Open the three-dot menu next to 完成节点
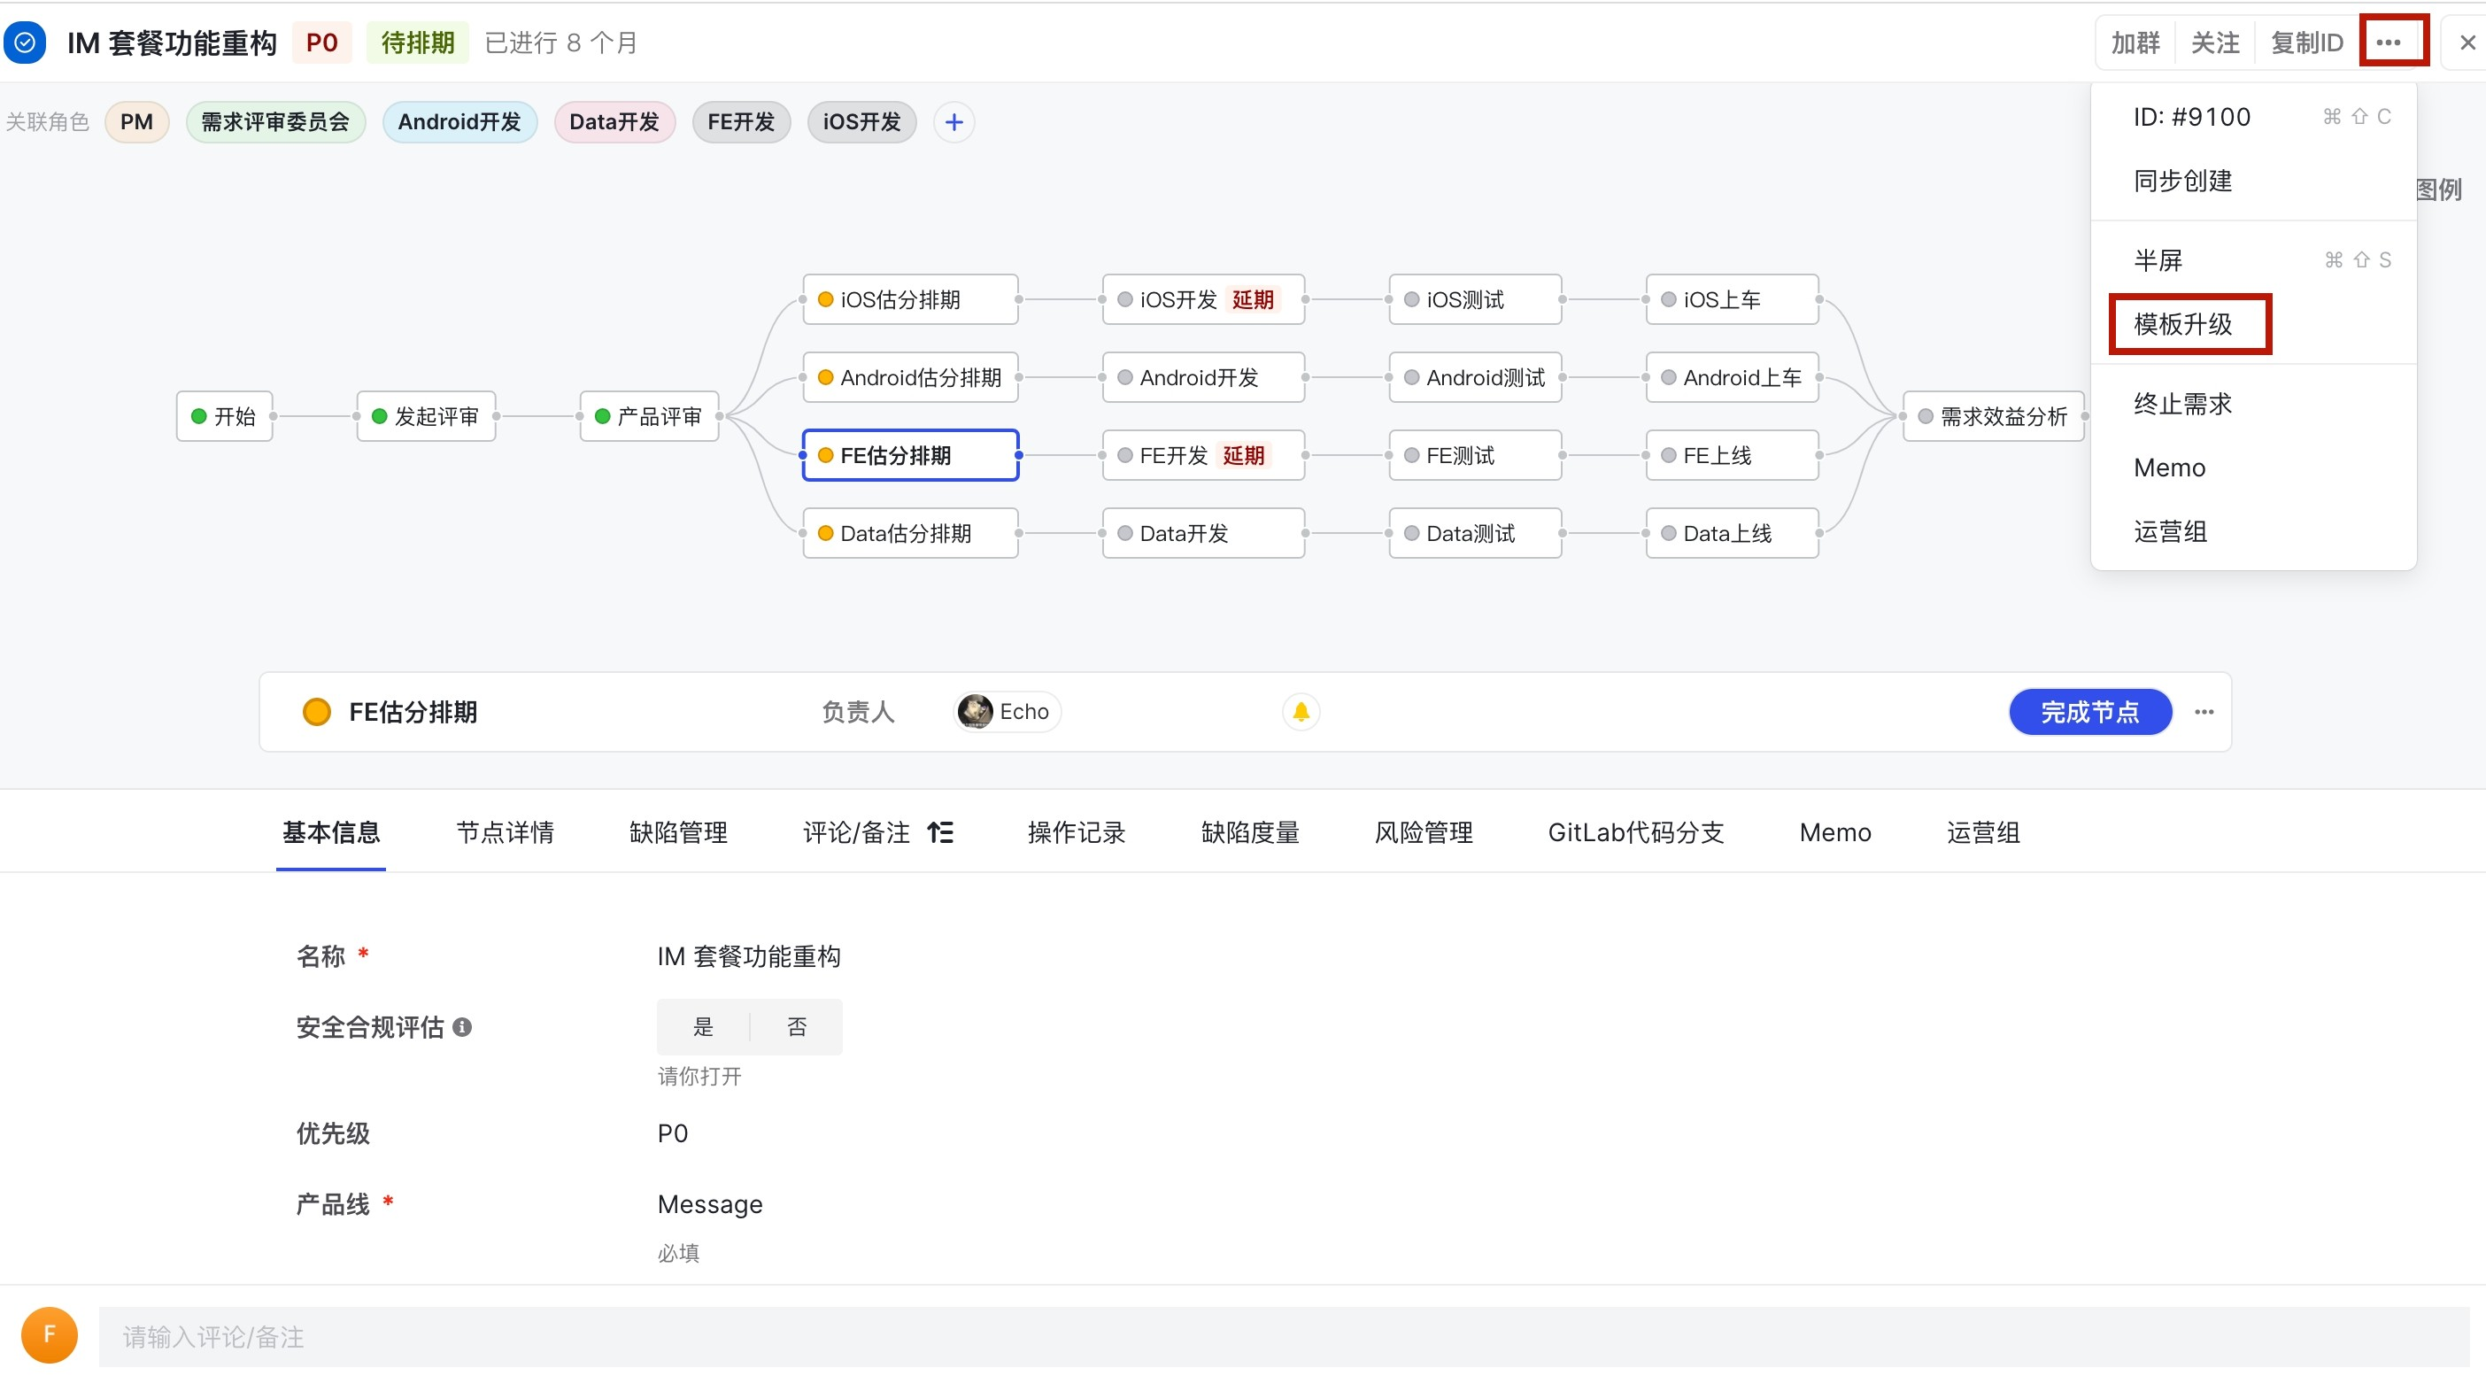Viewport: 2486px width, 1399px height. (x=2204, y=712)
